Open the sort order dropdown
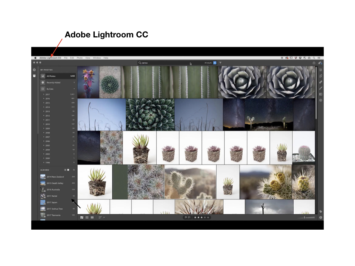355x266 pixels. pyautogui.click(x=102, y=218)
